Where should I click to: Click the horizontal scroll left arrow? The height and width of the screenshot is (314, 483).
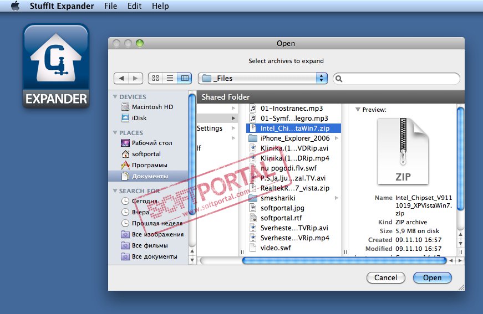[451, 260]
